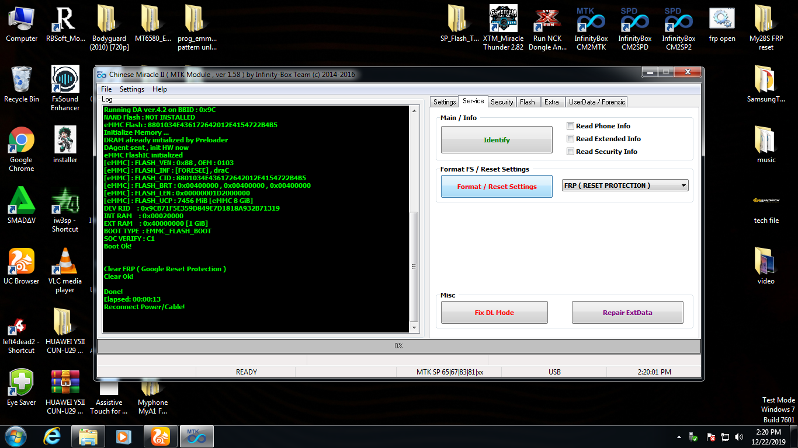Viewport: 798px width, 448px height.
Task: Switch to the Flash tab
Action: tap(528, 102)
